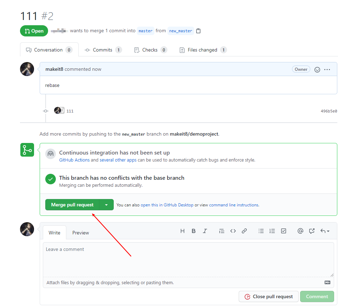
Task: Click the Merge pull request button
Action: coord(72,205)
